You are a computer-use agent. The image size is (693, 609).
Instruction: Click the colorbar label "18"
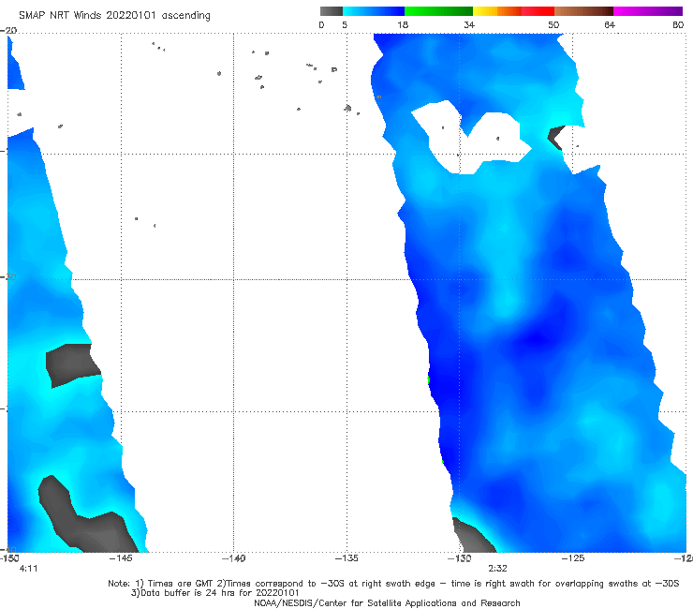coord(403,24)
